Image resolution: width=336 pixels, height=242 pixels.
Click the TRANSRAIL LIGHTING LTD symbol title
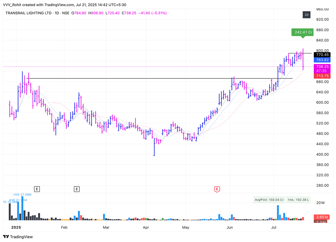28,13
